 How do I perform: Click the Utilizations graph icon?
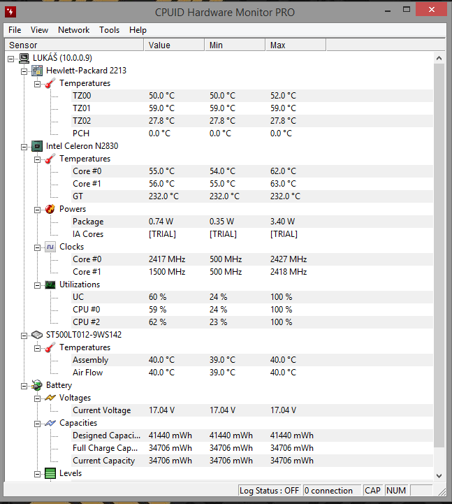tap(50, 285)
